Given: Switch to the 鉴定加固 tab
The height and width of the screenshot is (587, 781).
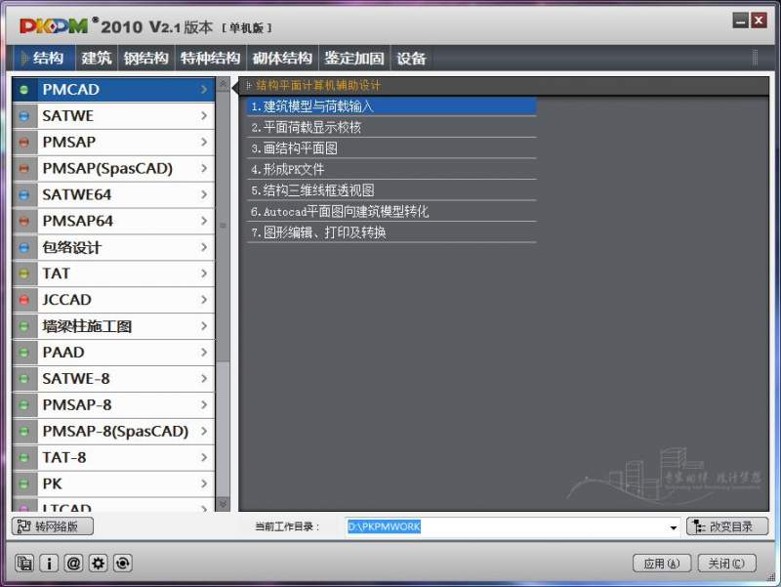Looking at the screenshot, I should click(x=354, y=58).
